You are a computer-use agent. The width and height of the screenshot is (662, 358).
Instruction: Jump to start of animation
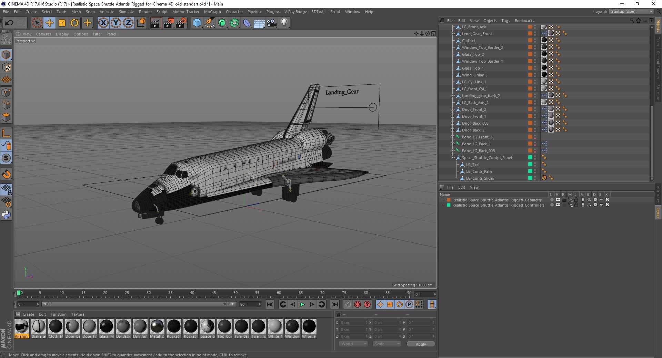click(x=270, y=304)
